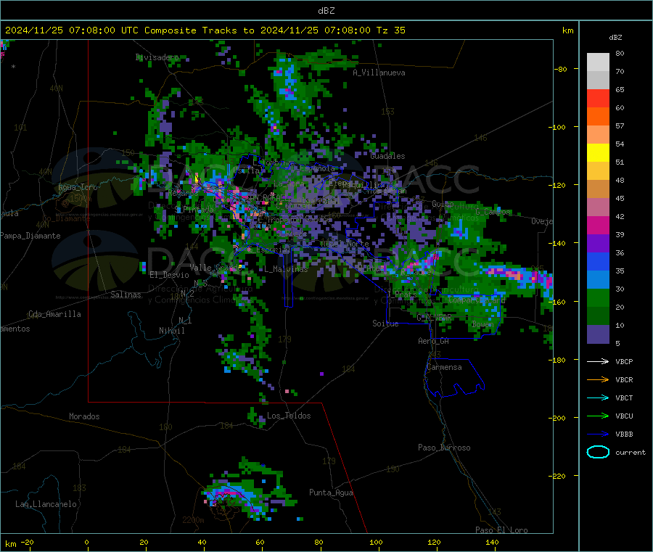Click the Morados map label
This screenshot has width=653, height=552.
pyautogui.click(x=84, y=416)
